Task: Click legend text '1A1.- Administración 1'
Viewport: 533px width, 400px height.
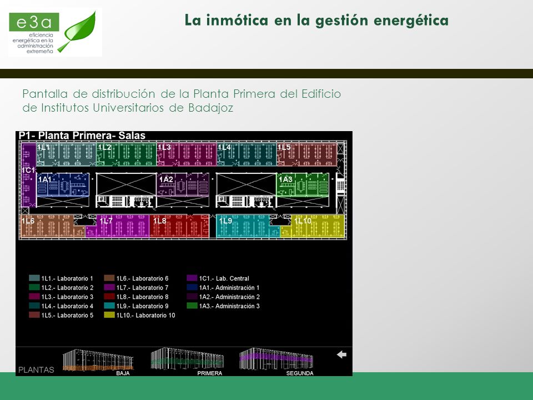Action: (229, 288)
